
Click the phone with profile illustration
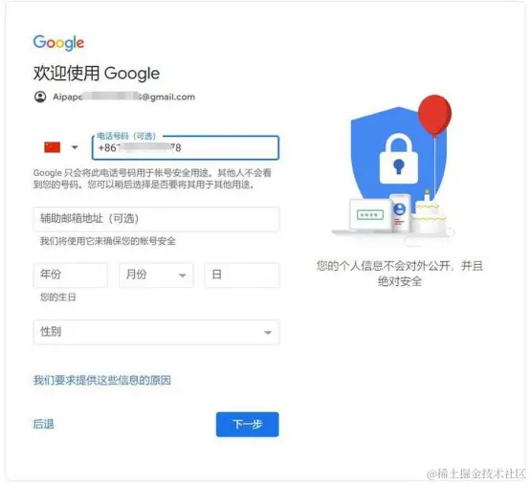400,212
